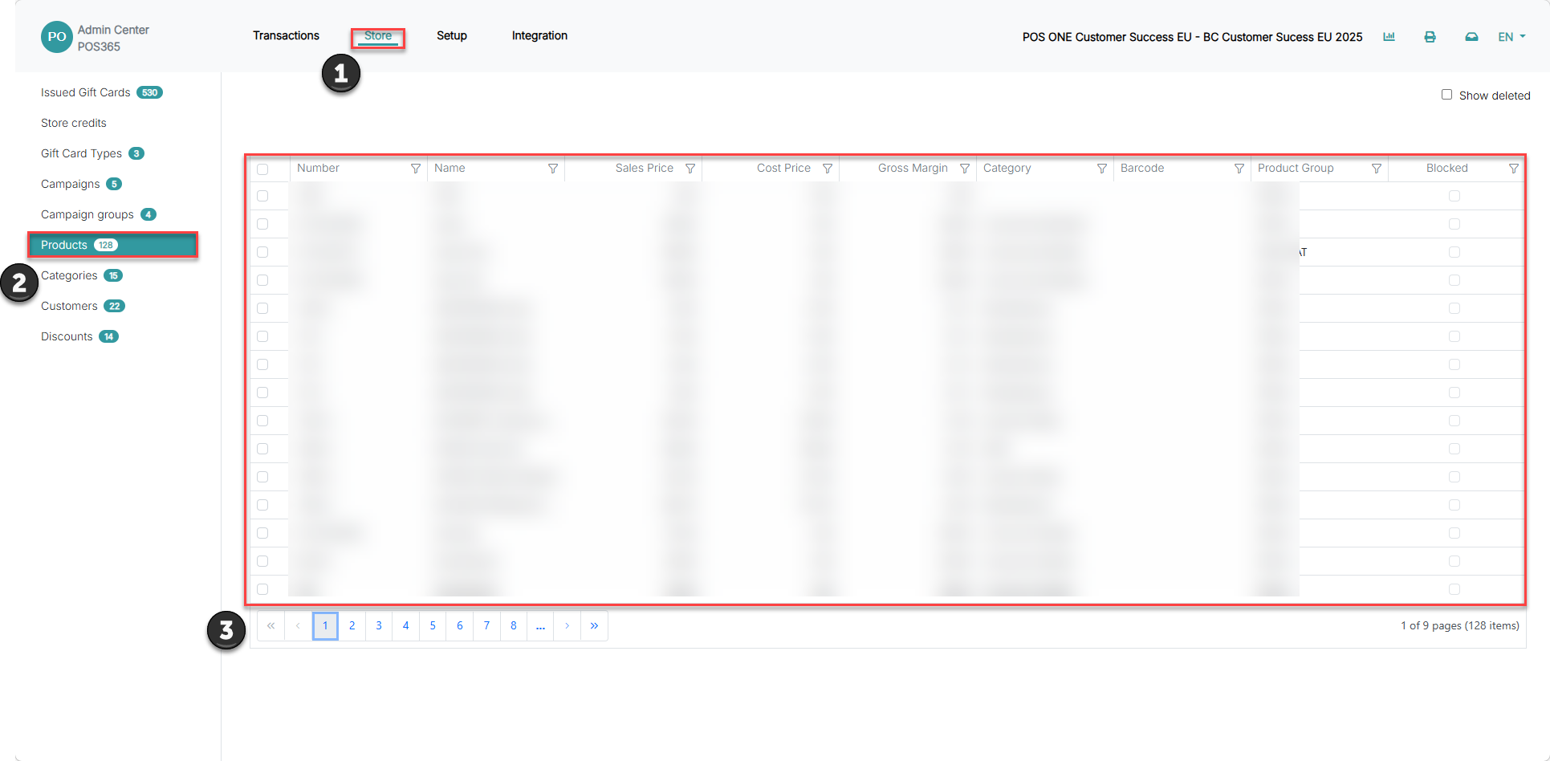
Task: Open filter for Number column
Action: [415, 169]
